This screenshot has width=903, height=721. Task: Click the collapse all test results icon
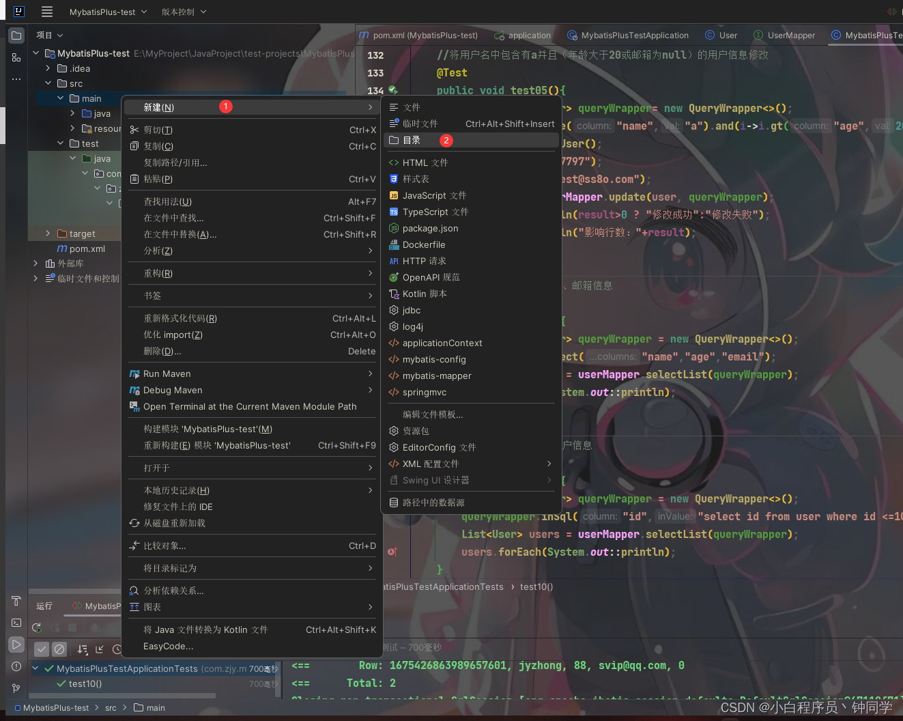[100, 649]
